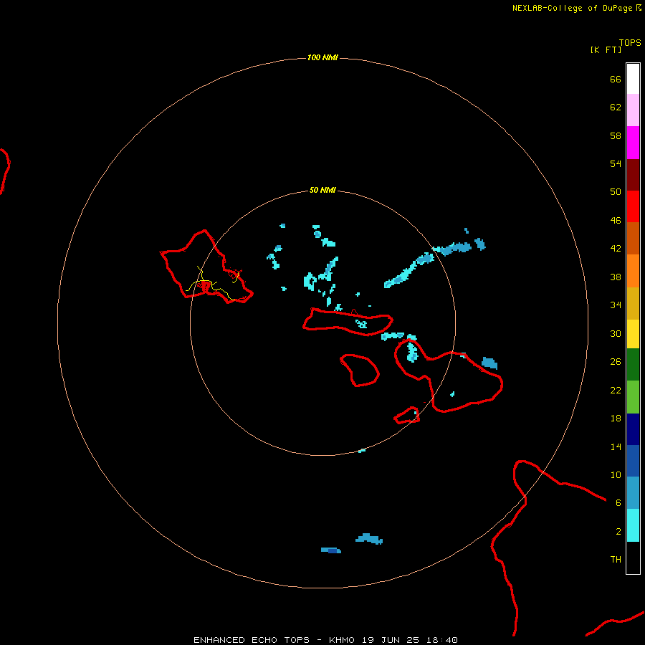
Task: Click the '14' legend value
Action: 616,446
